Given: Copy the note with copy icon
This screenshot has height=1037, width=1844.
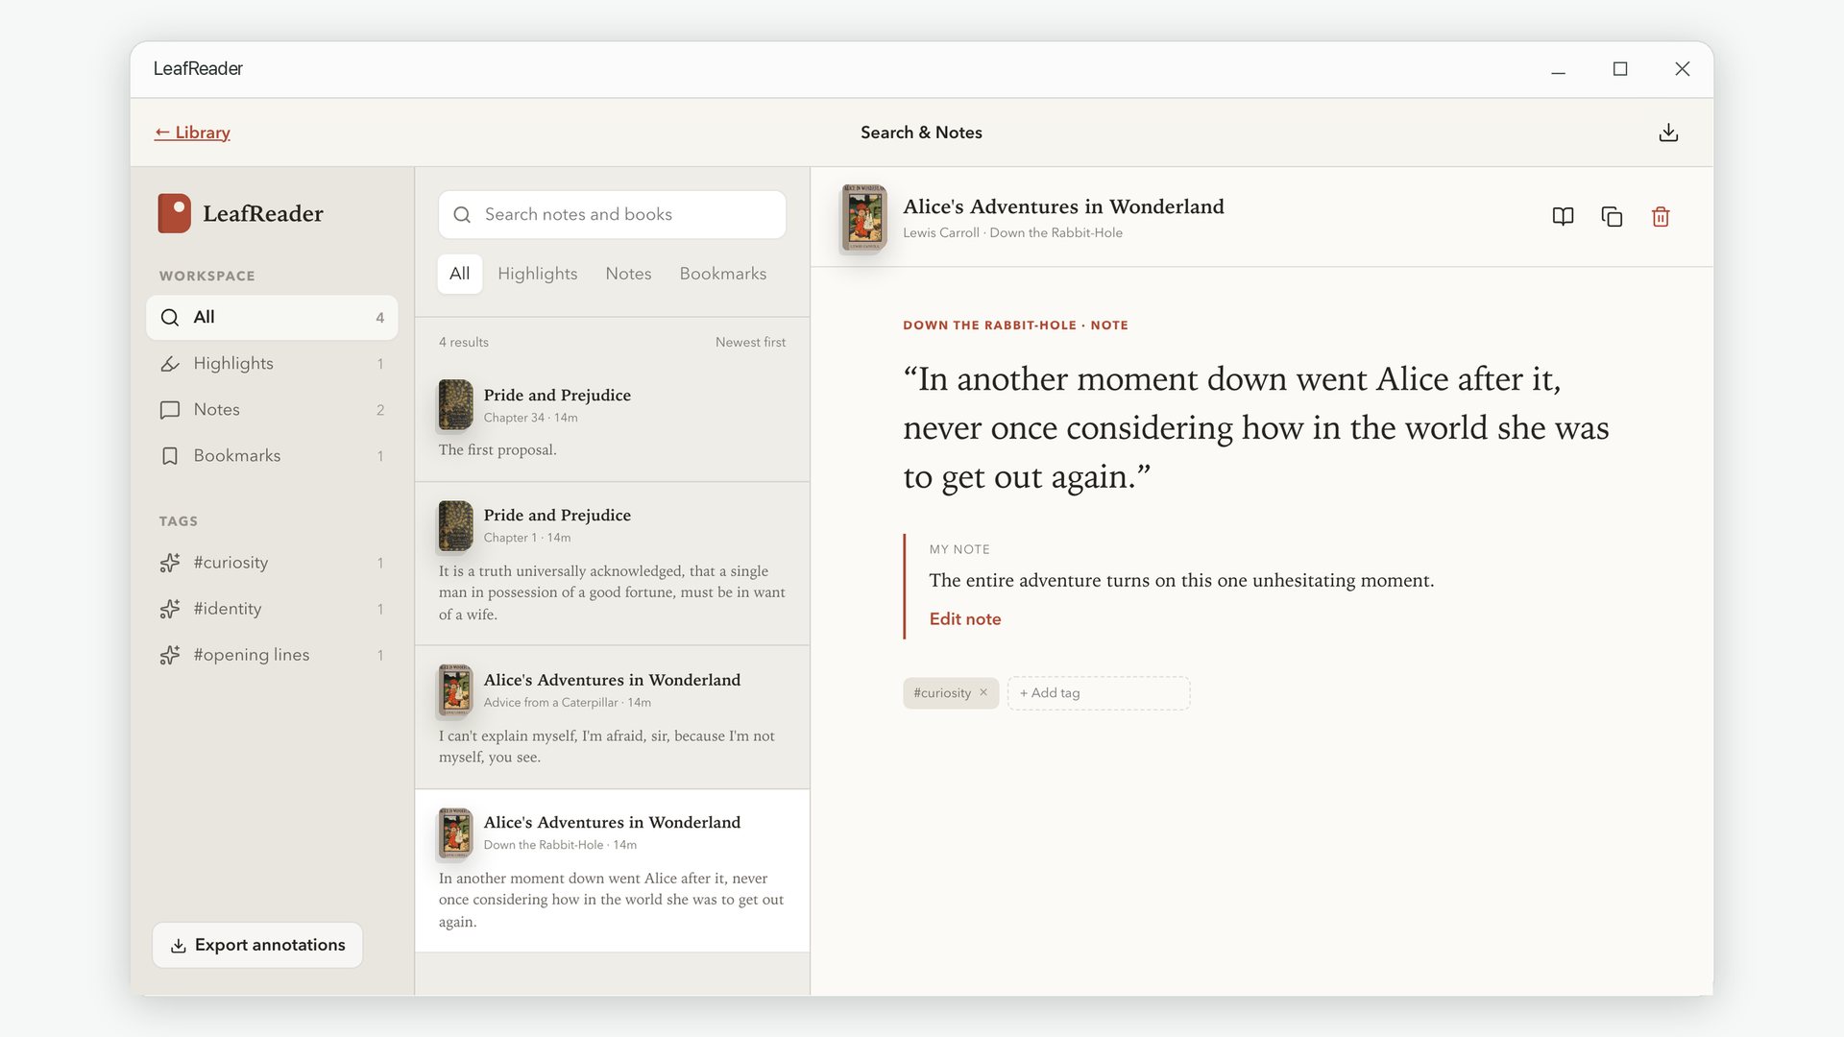Looking at the screenshot, I should coord(1612,217).
